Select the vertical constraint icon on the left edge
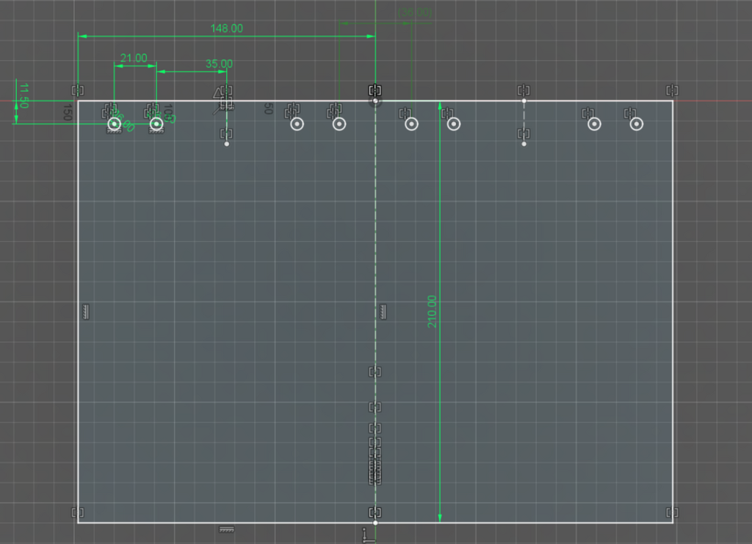 point(86,312)
